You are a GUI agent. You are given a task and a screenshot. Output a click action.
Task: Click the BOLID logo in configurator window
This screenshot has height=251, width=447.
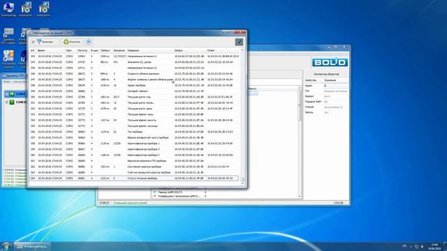330,62
